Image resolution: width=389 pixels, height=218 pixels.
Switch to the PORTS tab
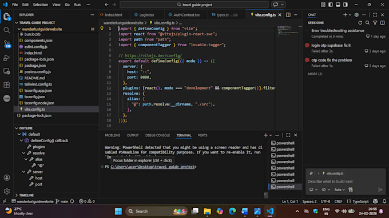203,135
